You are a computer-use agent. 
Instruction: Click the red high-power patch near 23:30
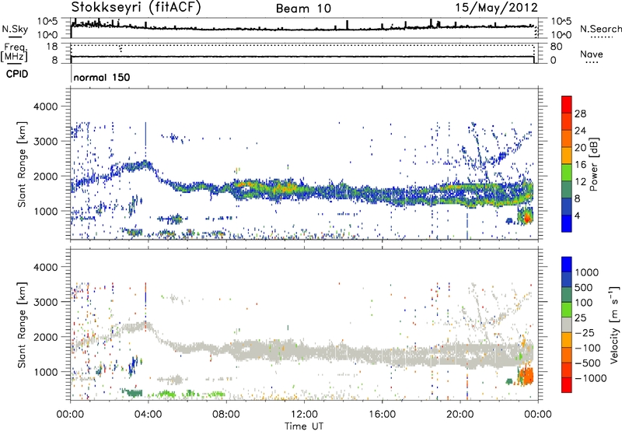tap(527, 217)
